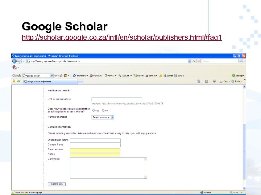The height and width of the screenshot is (195, 261).
Task: Find the word 'scholar' toolbar button
Action: click(179, 75)
